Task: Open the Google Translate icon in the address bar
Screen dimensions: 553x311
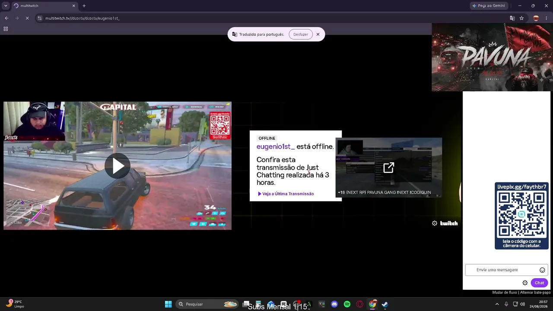Action: click(512, 18)
